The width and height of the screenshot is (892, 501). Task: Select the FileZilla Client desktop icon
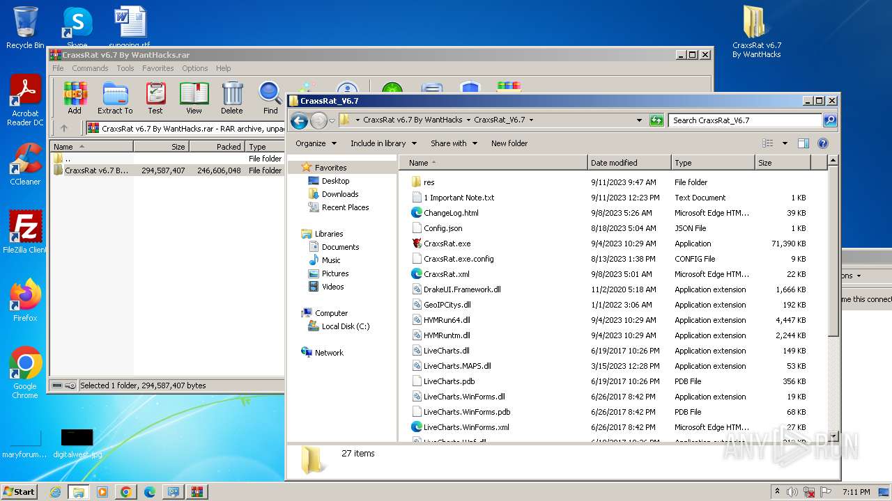click(x=25, y=232)
